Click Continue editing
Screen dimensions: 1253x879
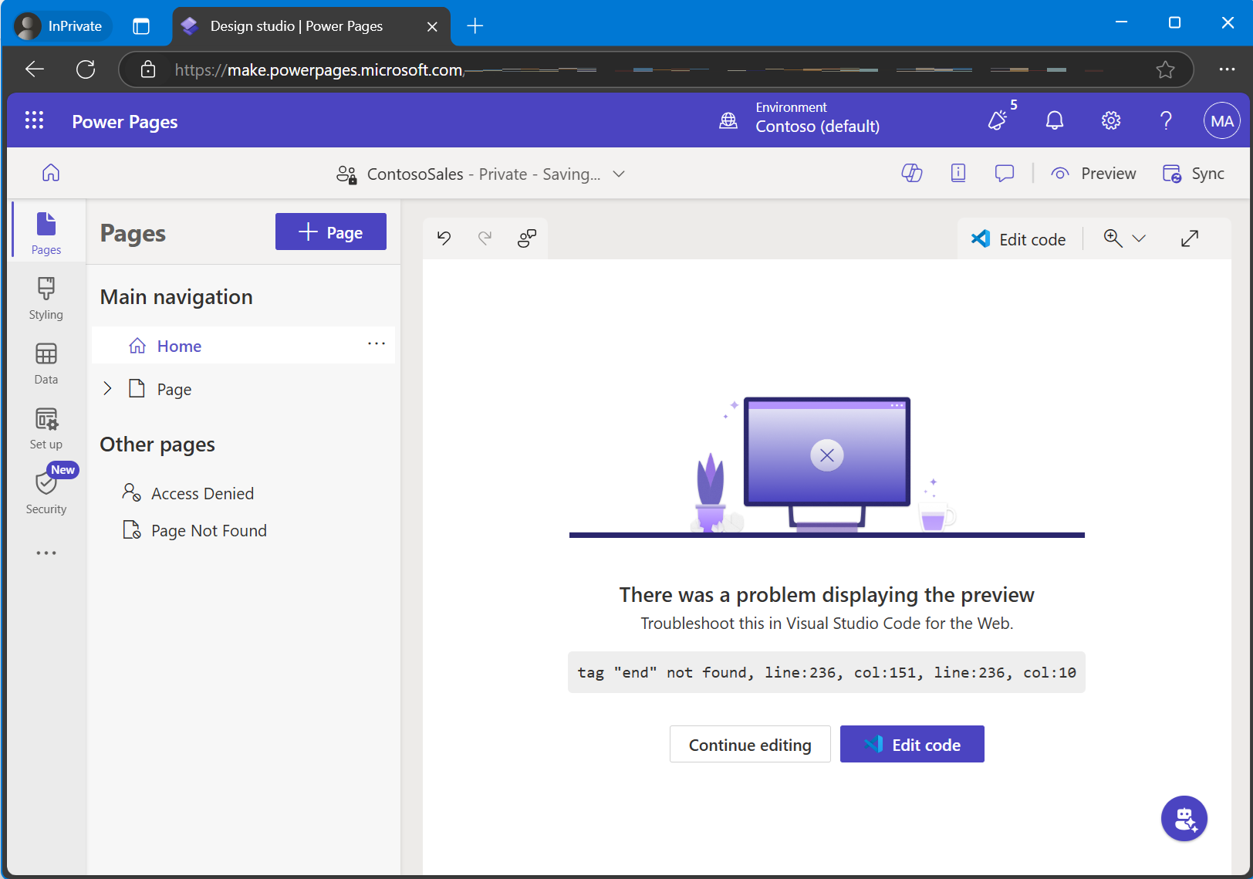[750, 744]
